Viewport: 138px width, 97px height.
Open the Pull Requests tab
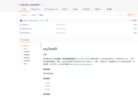[51, 9]
